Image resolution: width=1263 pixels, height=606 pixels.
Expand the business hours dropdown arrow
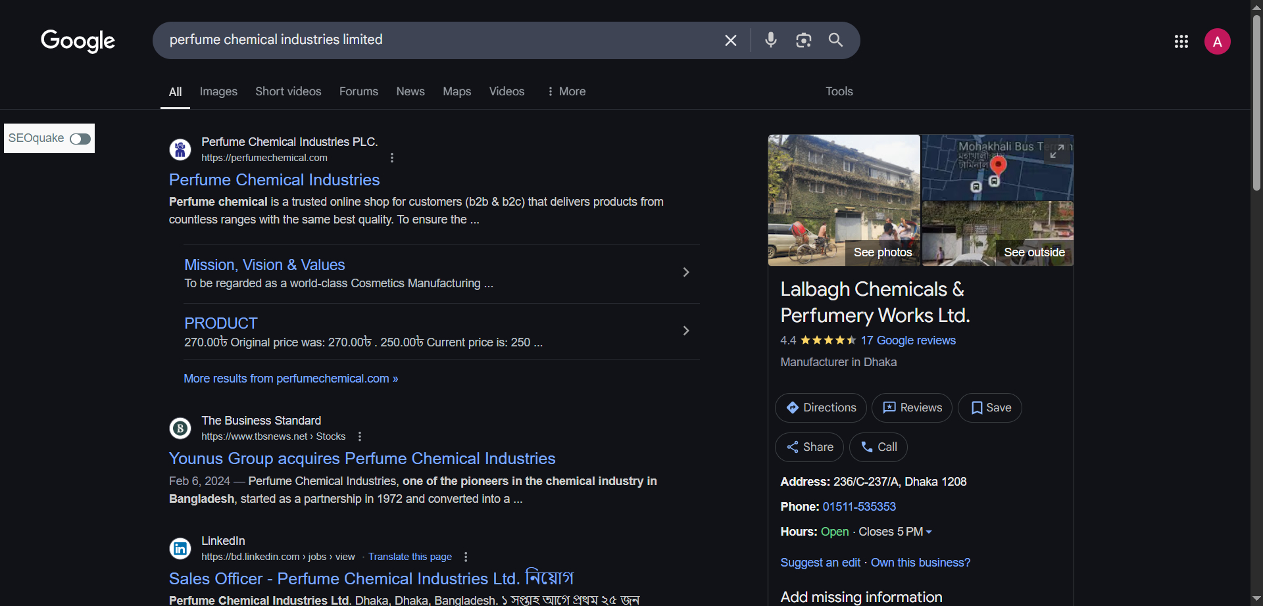tap(929, 532)
